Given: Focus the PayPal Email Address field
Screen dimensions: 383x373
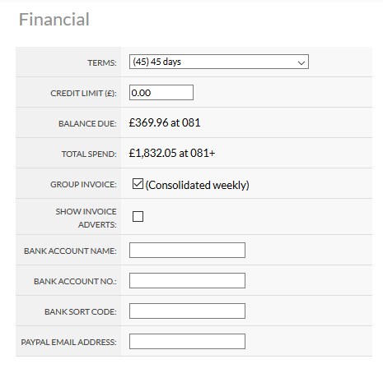Looking at the screenshot, I should (187, 341).
